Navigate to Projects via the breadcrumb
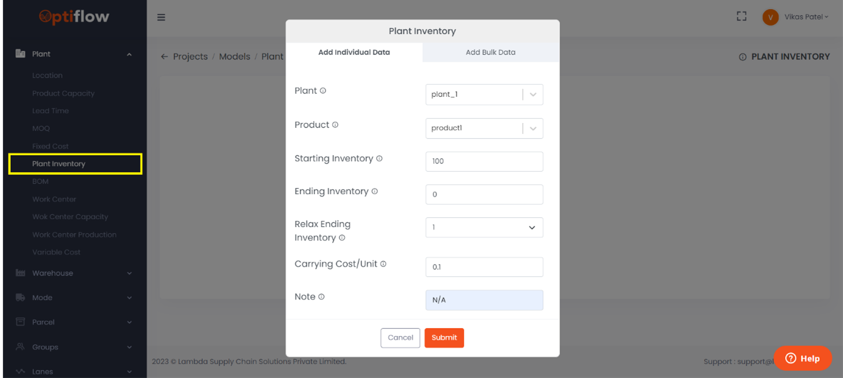 click(x=190, y=56)
